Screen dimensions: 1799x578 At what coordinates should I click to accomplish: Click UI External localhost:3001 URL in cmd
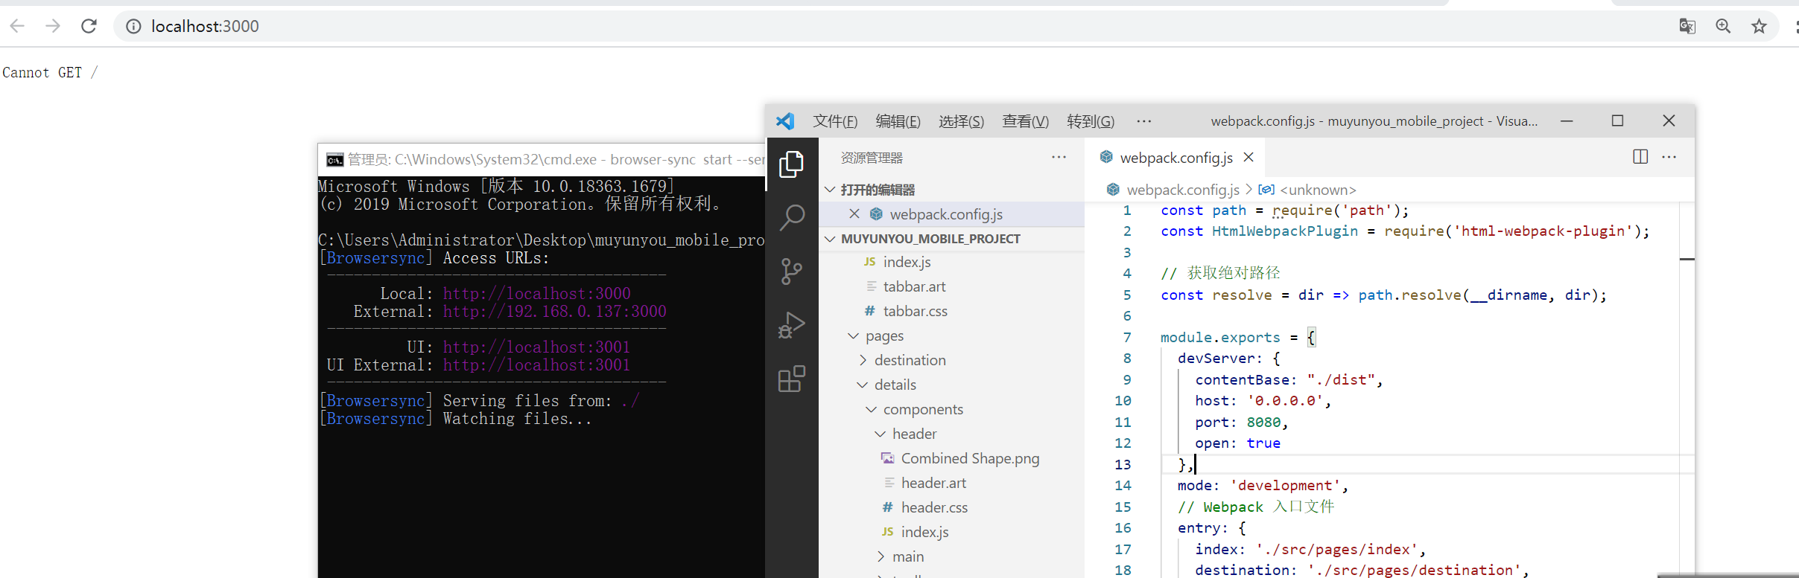click(536, 365)
